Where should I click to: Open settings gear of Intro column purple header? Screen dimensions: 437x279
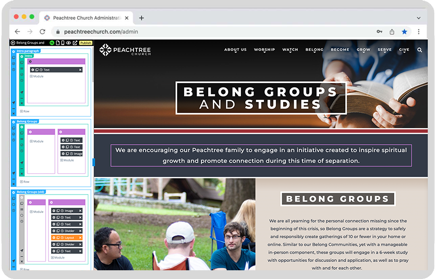click(x=31, y=62)
